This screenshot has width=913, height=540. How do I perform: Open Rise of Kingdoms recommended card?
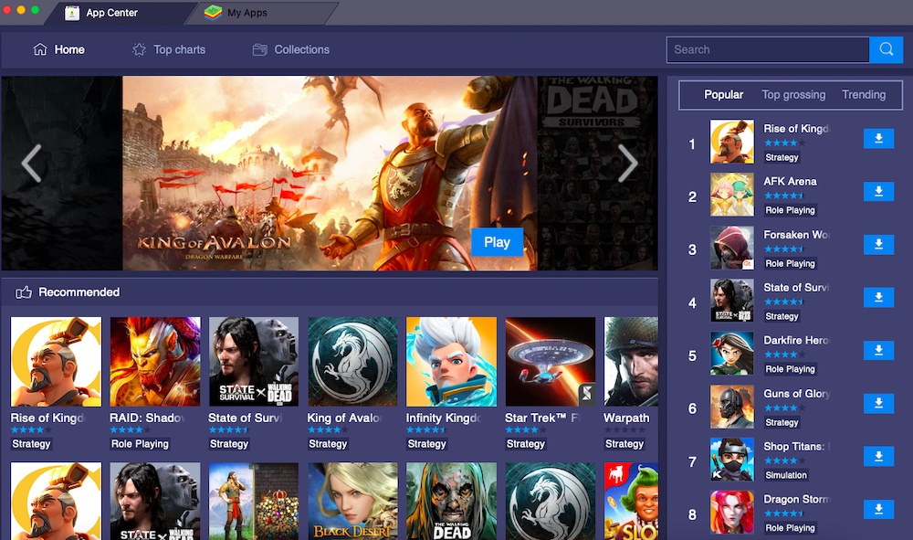56,362
